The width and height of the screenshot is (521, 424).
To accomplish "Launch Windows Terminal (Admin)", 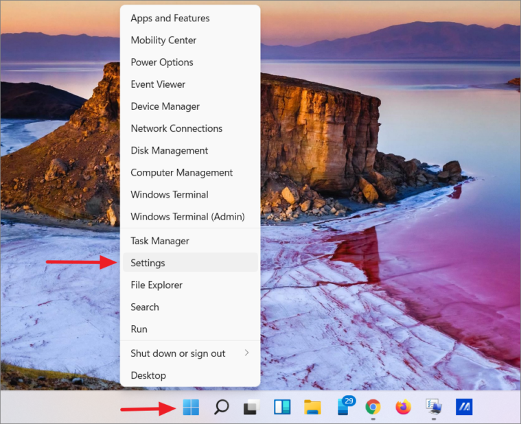I will pyautogui.click(x=190, y=217).
